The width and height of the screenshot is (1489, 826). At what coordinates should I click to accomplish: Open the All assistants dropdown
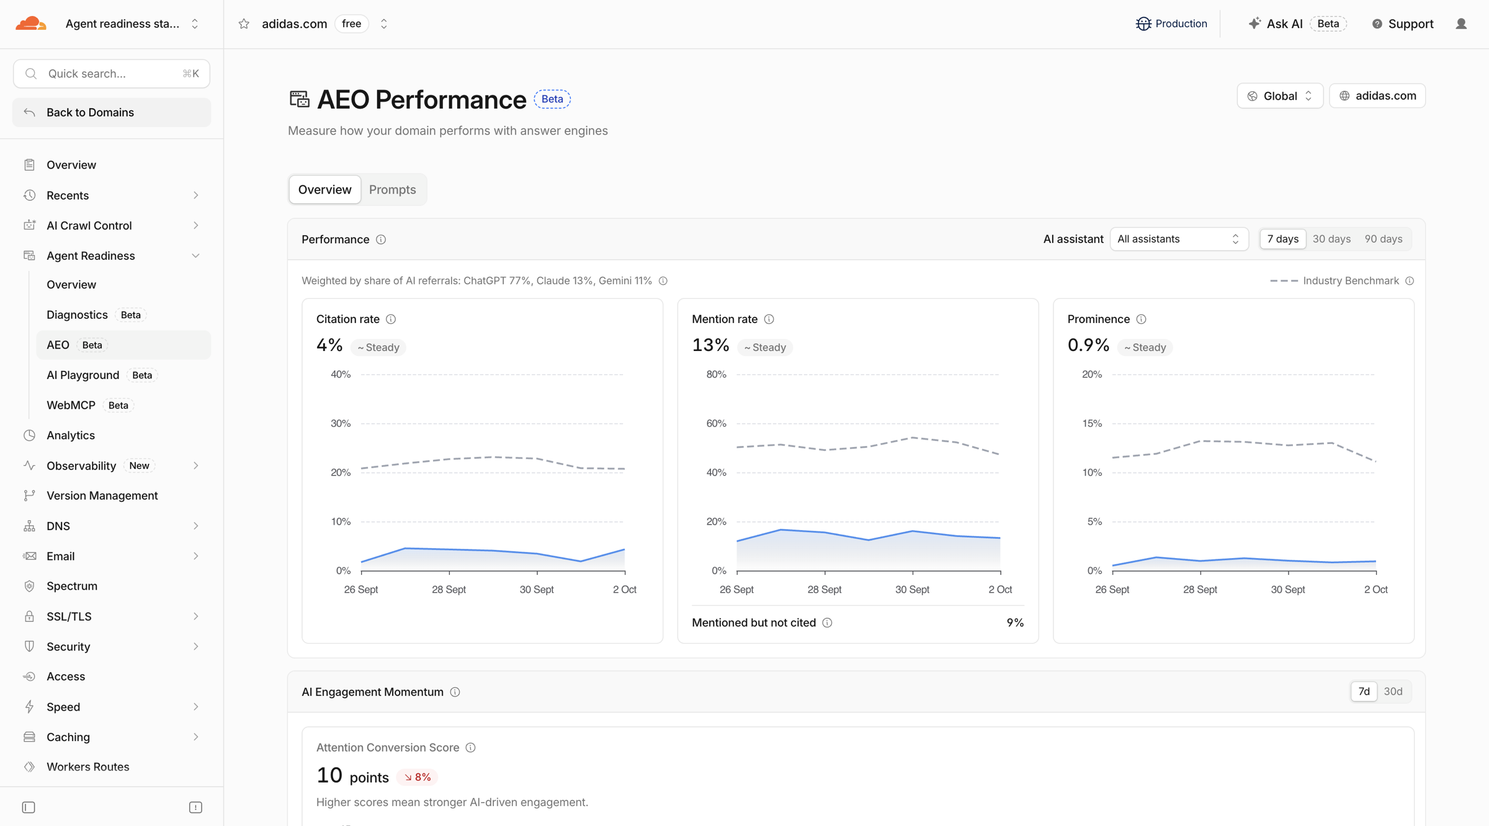[x=1179, y=239]
